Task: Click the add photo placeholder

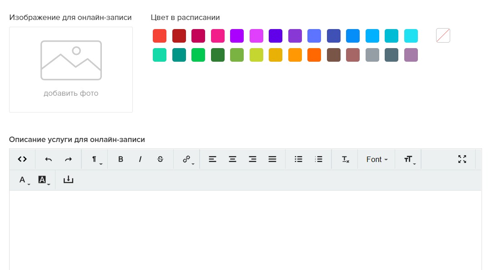Action: click(x=71, y=69)
